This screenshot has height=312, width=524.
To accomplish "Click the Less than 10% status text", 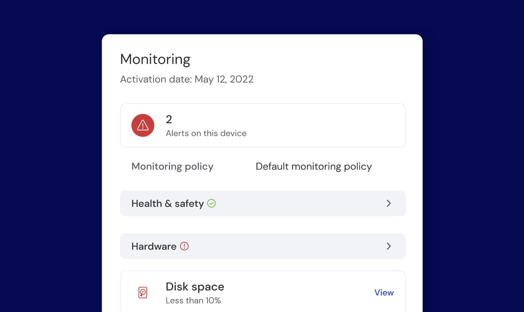I will pyautogui.click(x=193, y=300).
